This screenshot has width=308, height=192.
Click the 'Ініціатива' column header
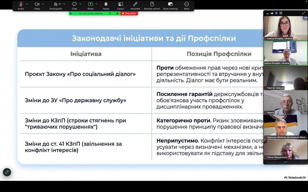pos(86,54)
